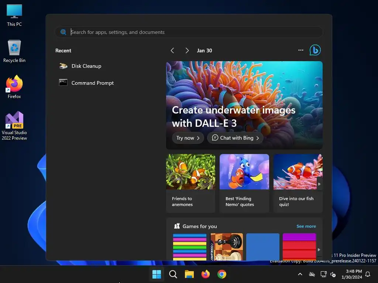Select Visual Studio 2022 Preview desktop shortcut
Image resolution: width=378 pixels, height=283 pixels.
14,126
